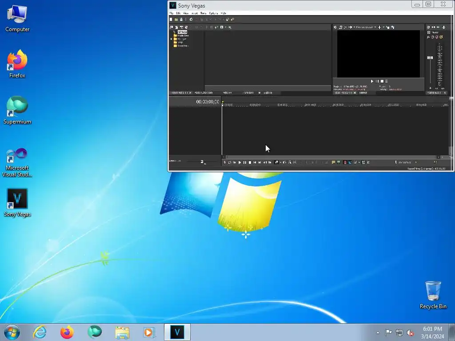Click the New project icon in Vegas toolbar
Screen dimensions: 455x341
point(171,20)
